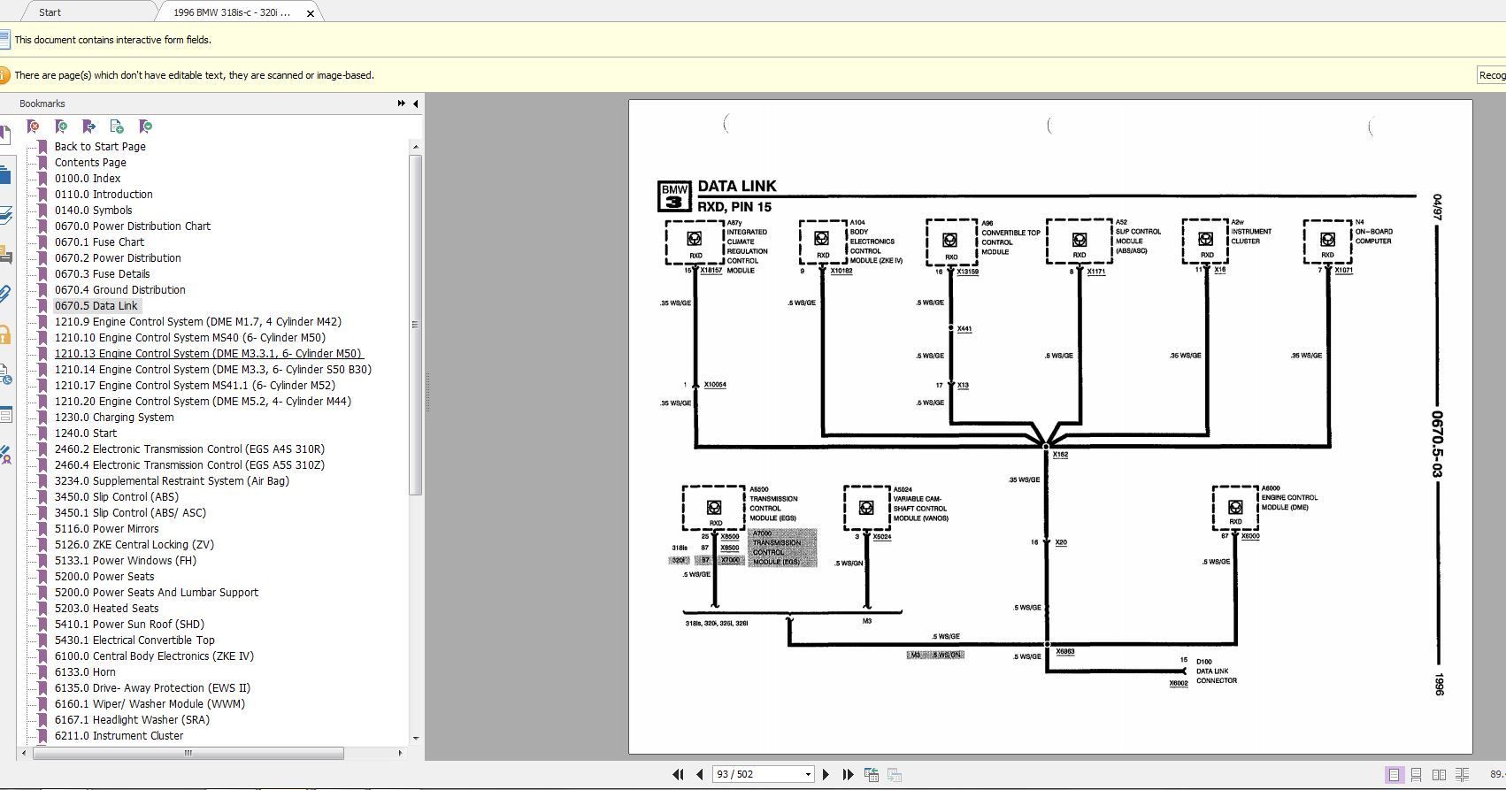
Task: Click the add new bookmark icon
Action: tap(61, 127)
